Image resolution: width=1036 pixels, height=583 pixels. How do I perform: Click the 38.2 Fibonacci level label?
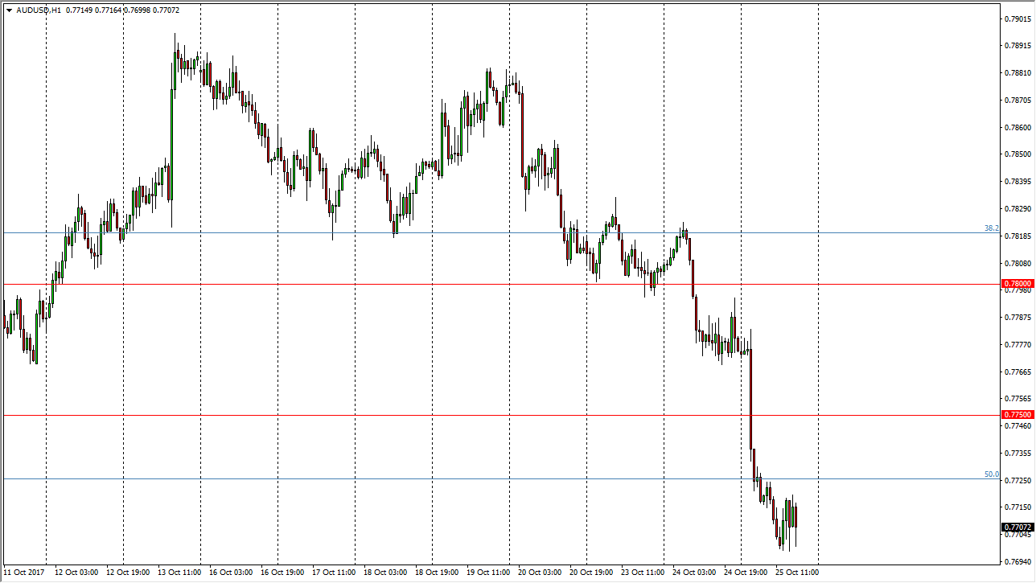pos(991,228)
